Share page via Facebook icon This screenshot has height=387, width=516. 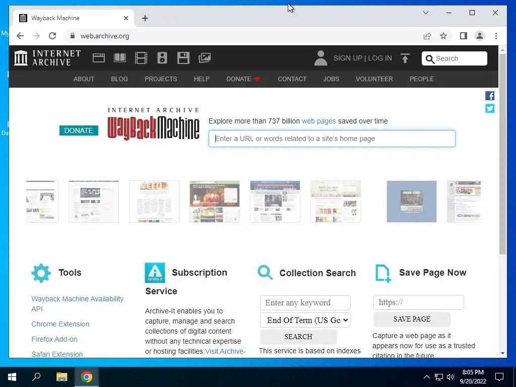pyautogui.click(x=490, y=96)
